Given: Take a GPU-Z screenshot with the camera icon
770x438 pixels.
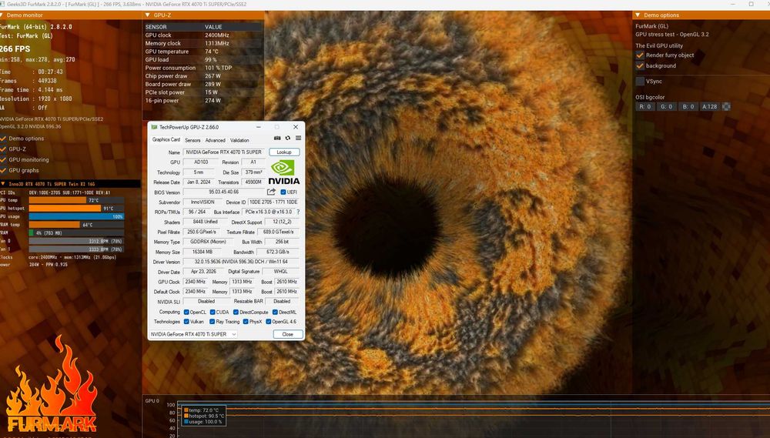Looking at the screenshot, I should 277,139.
